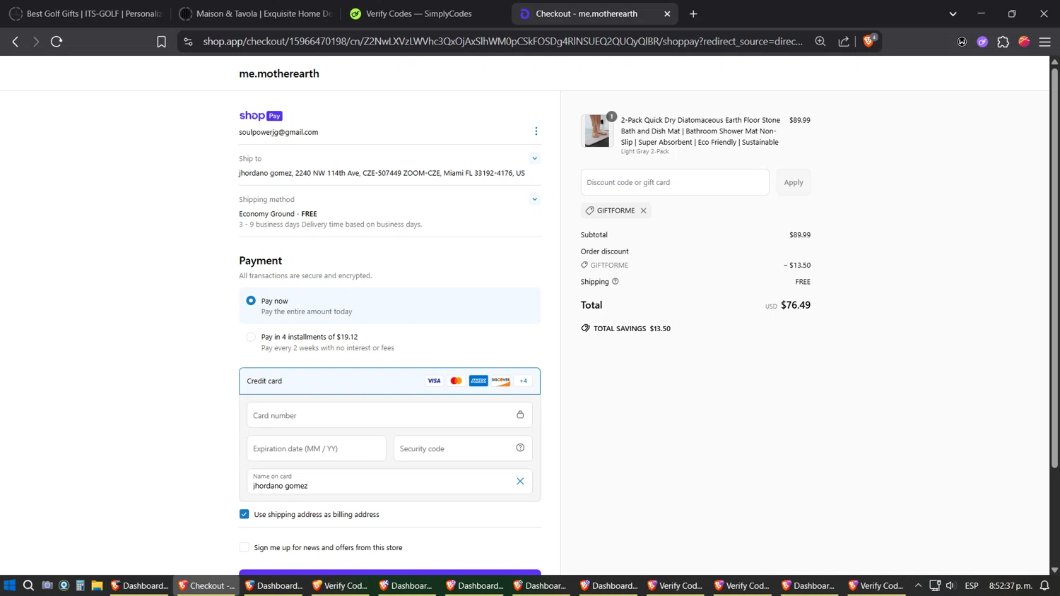Open the clock showing 8:52:37 p.m.
This screenshot has height=596, width=1060.
[1011, 585]
